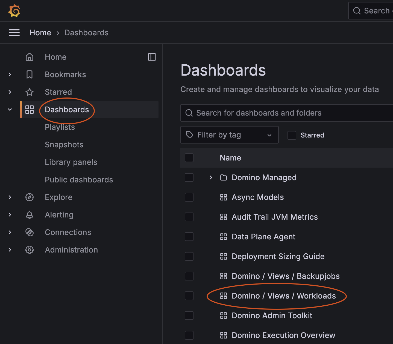Click the tag icon in Filter by tag
Screen dimensions: 393x344
(x=190, y=135)
